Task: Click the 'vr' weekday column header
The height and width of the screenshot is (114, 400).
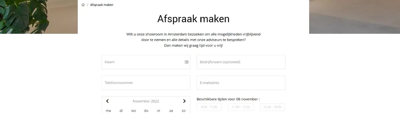Action: click(x=159, y=111)
